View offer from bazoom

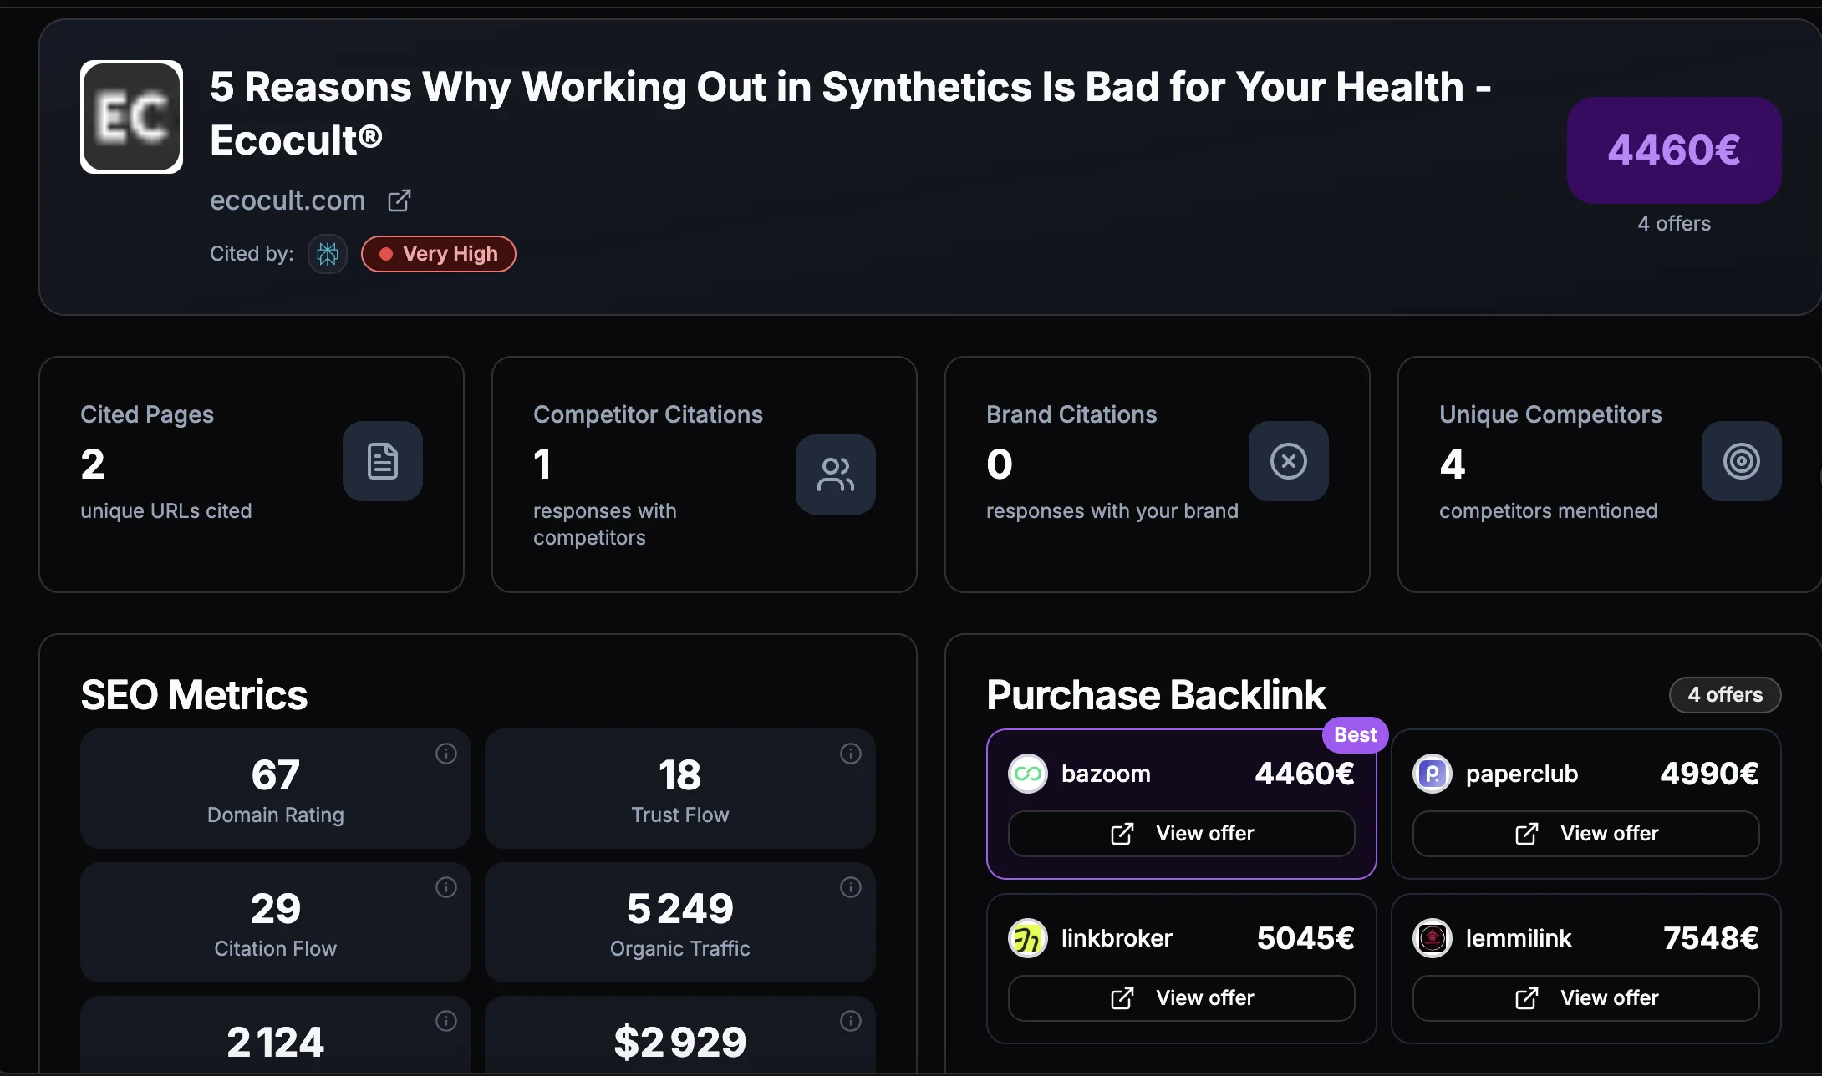click(x=1180, y=833)
